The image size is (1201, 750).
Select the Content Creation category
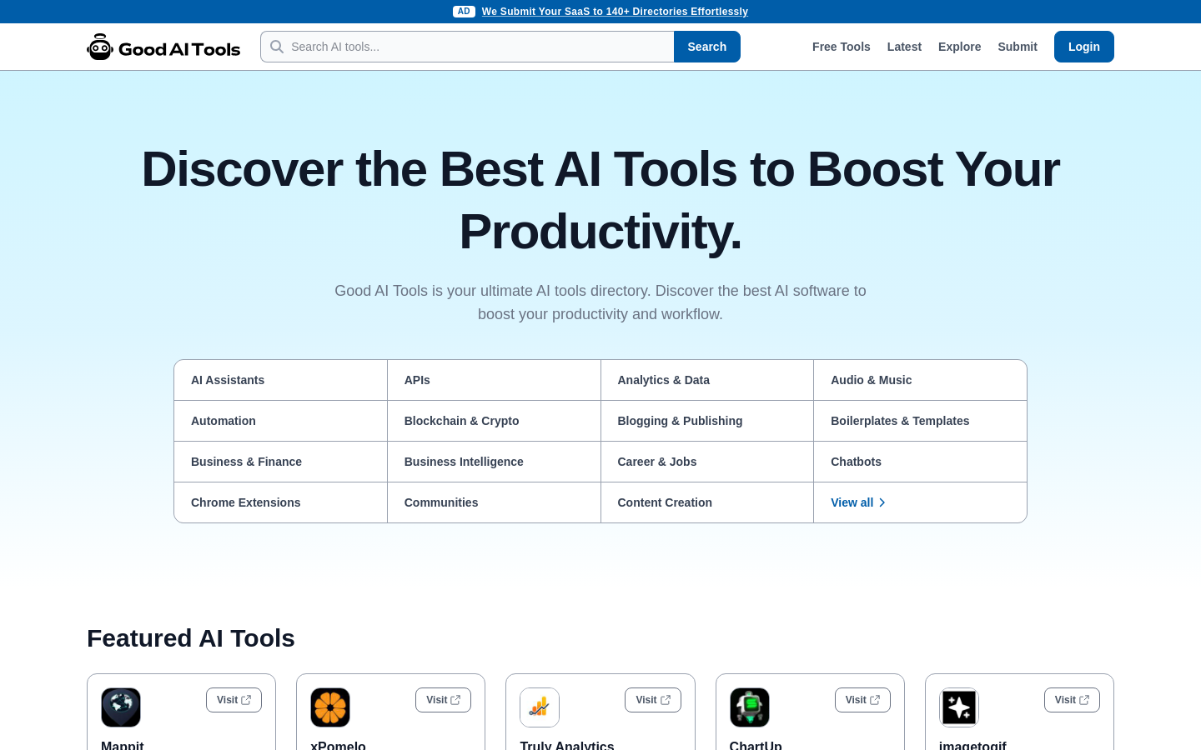707,502
